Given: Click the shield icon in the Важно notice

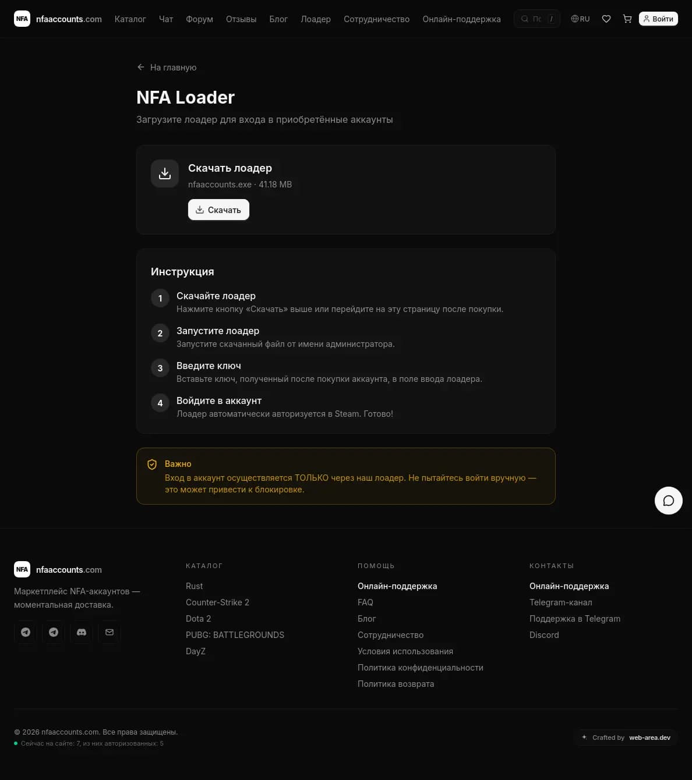Looking at the screenshot, I should tap(152, 465).
